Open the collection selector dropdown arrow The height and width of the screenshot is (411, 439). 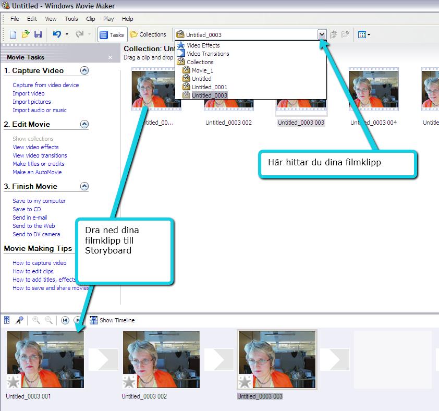pos(322,35)
